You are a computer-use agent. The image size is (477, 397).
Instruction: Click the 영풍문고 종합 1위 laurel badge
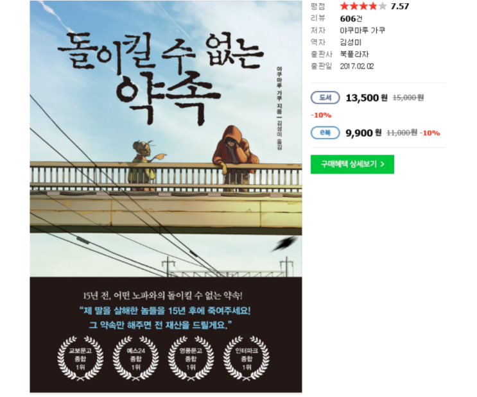click(191, 359)
